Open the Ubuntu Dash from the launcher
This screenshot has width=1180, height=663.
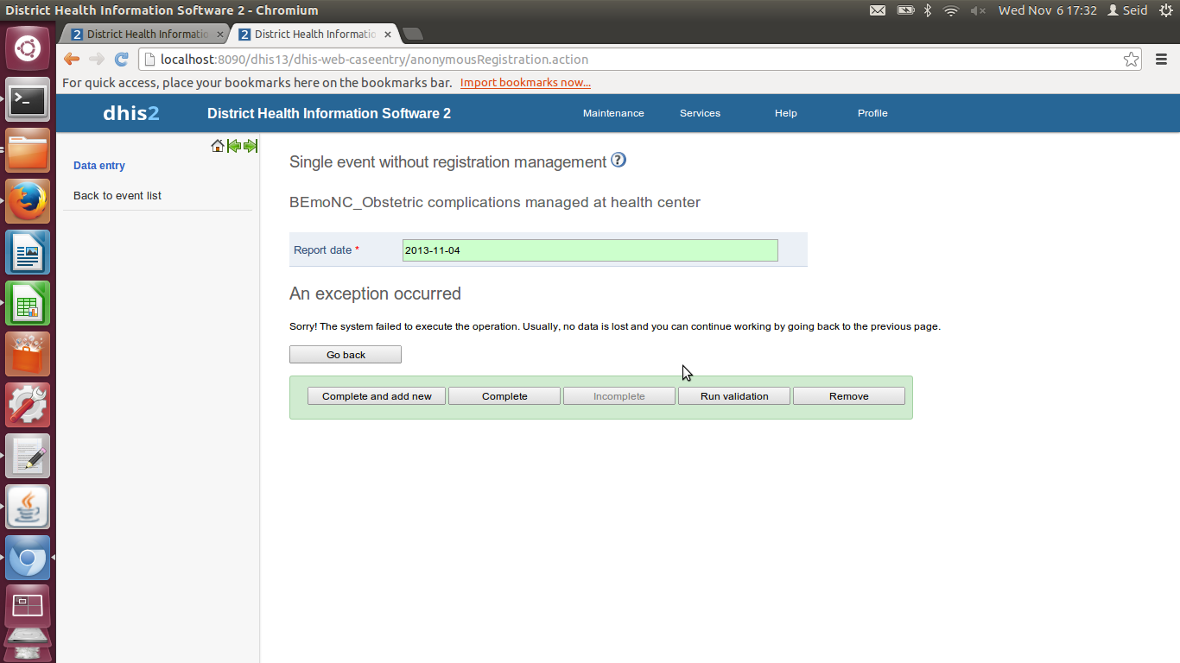(28, 49)
